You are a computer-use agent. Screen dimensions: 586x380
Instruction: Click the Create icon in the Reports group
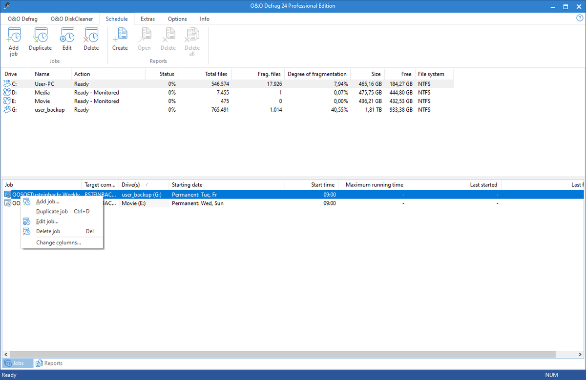[120, 35]
